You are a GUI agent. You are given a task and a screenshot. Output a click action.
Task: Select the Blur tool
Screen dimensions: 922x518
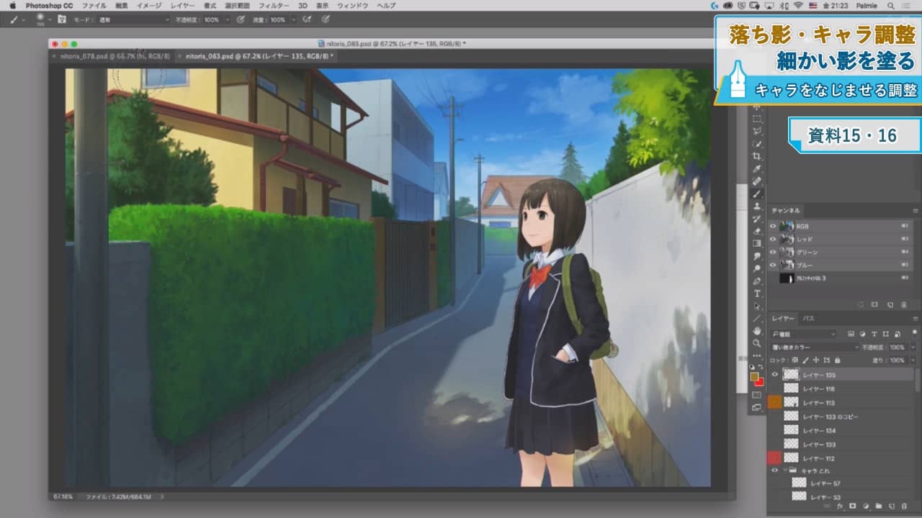757,256
